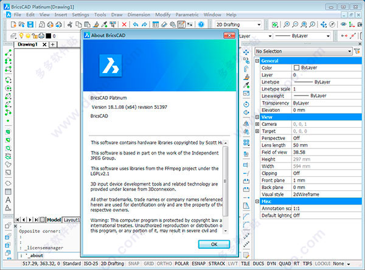Click the Cut (scissors) icon

tap(69, 24)
